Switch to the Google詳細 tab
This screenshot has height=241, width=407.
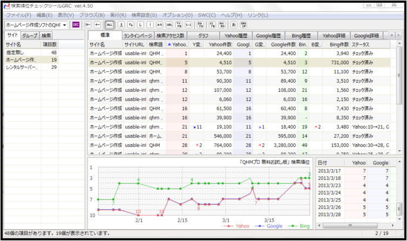(366, 36)
